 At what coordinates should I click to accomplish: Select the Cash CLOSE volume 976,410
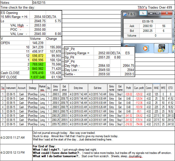click(38, 73)
